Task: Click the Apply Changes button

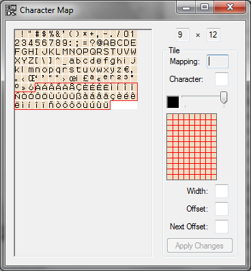Action: (200, 246)
